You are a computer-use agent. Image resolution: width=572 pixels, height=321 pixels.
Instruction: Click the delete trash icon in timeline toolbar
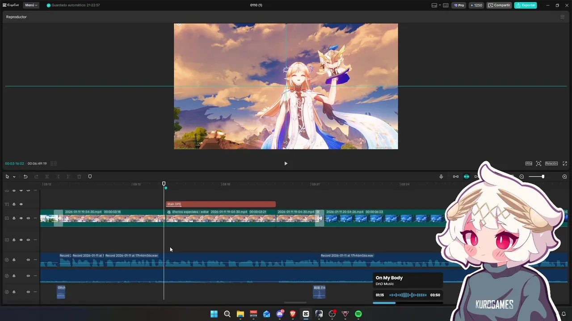[x=79, y=177]
